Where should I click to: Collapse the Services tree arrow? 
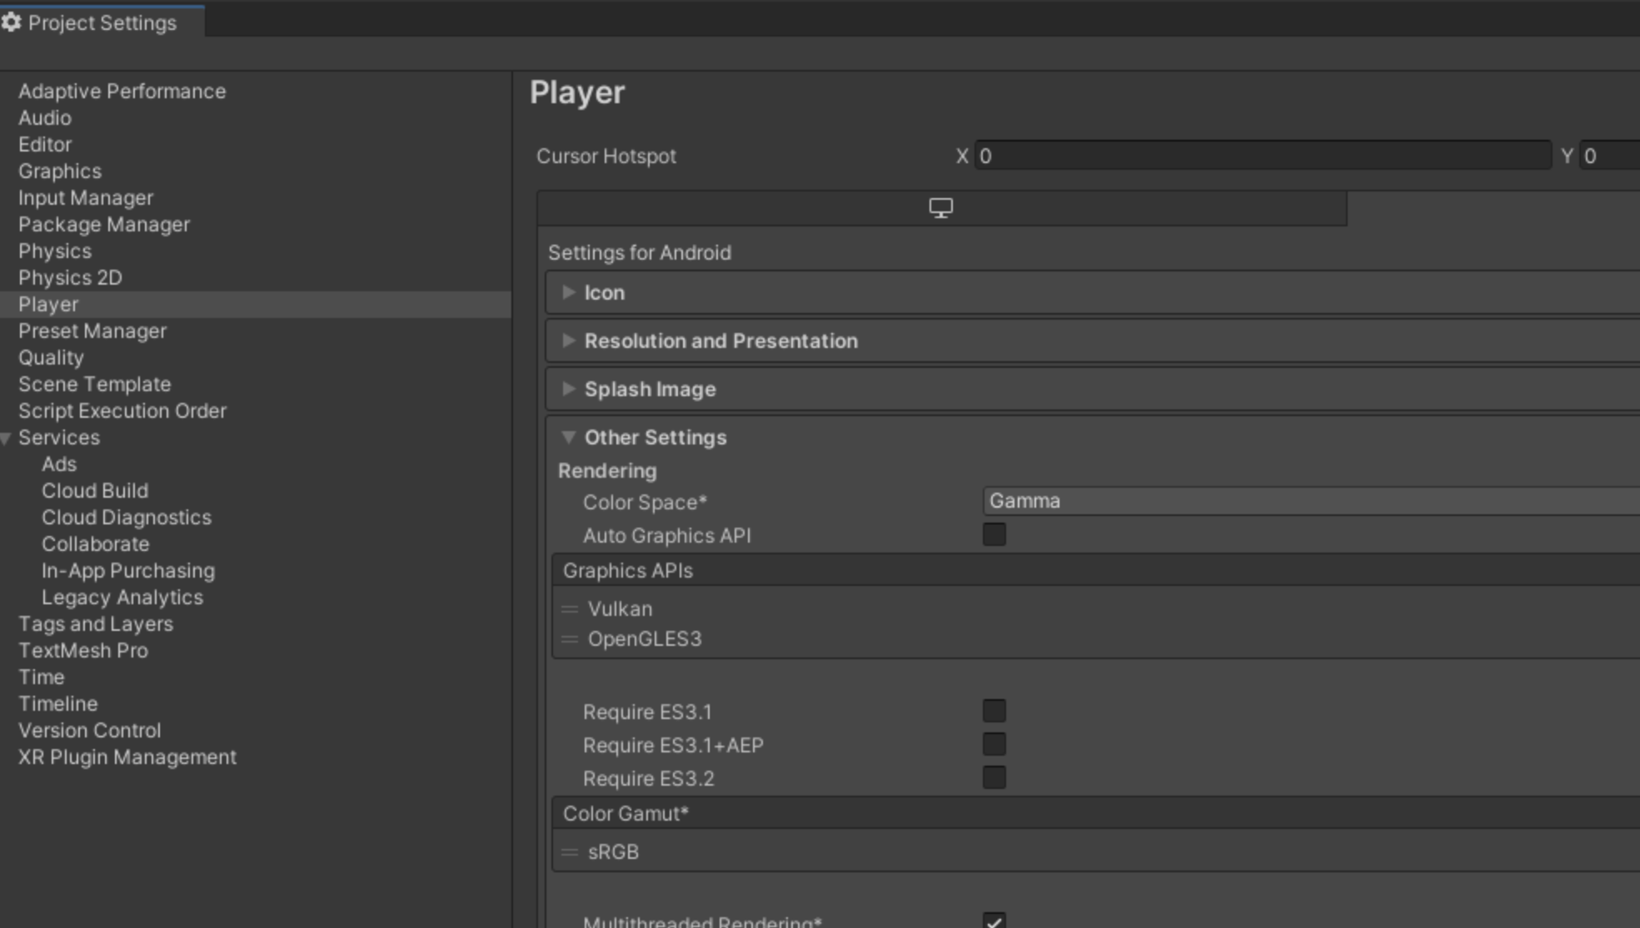pyautogui.click(x=7, y=438)
